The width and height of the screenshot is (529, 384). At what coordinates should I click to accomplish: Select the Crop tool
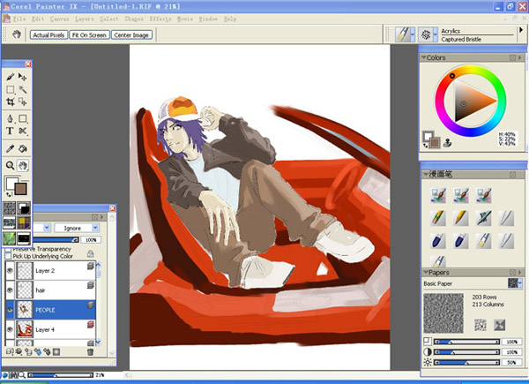coord(10,103)
